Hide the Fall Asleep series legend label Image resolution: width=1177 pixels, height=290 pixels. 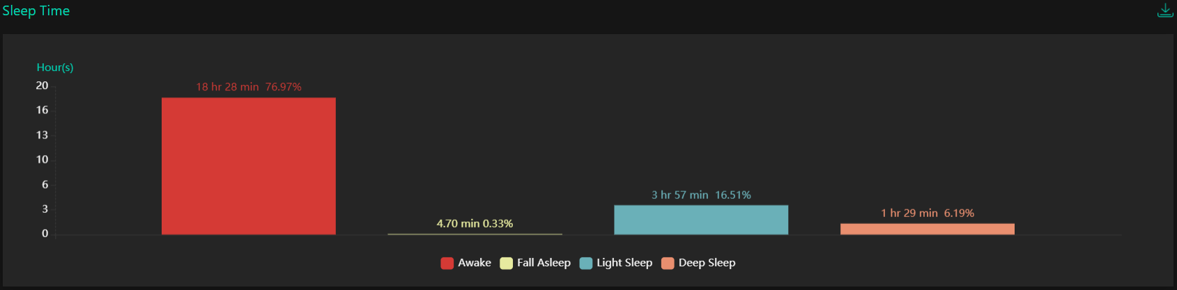point(544,263)
